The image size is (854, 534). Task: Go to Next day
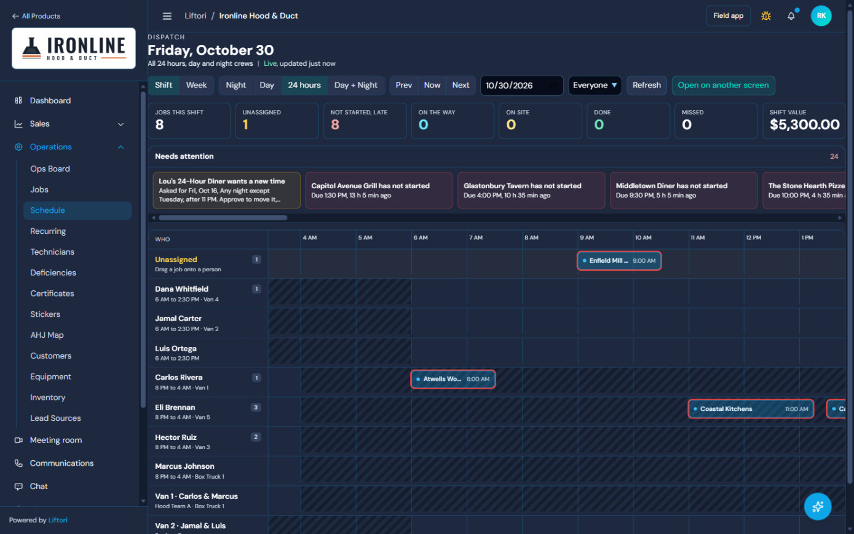click(x=461, y=86)
